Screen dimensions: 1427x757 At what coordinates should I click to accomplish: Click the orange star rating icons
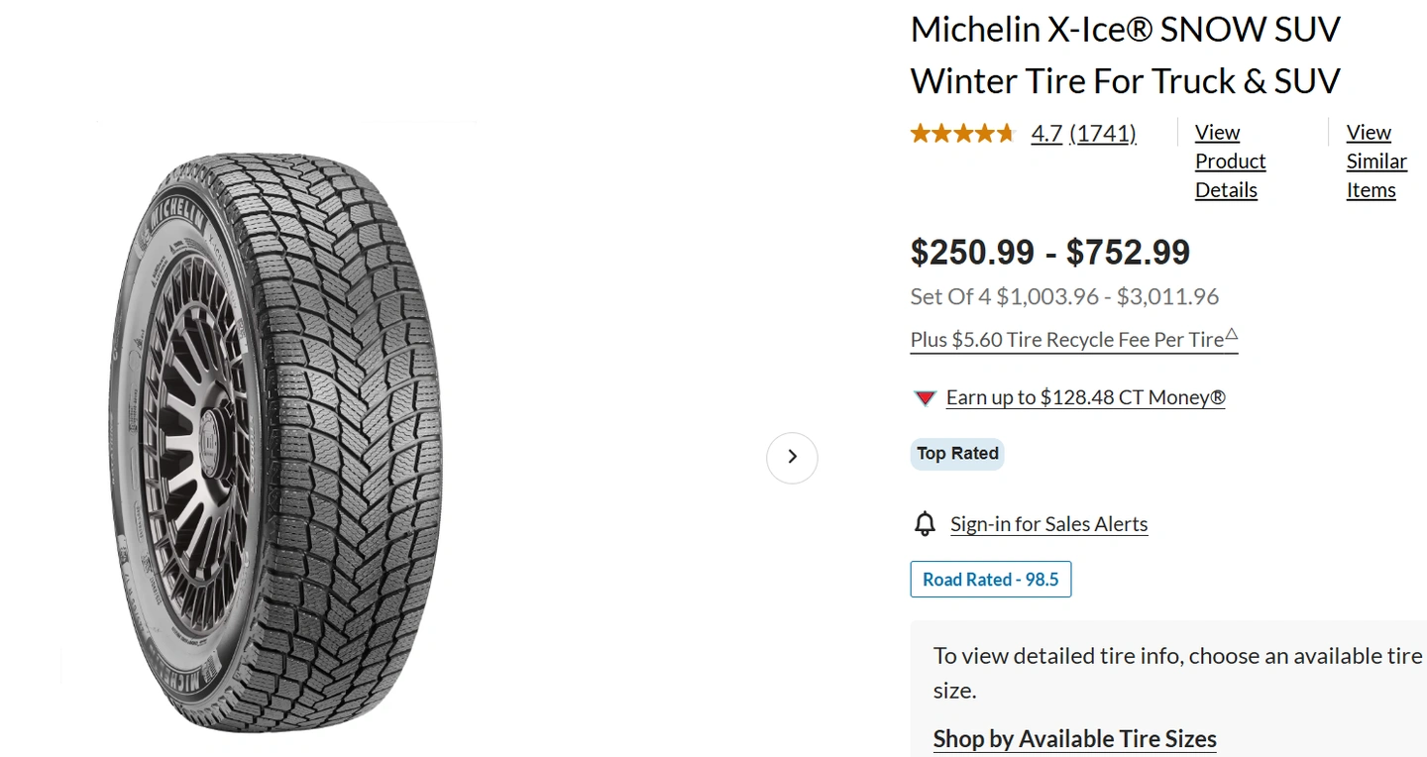pyautogui.click(x=962, y=133)
